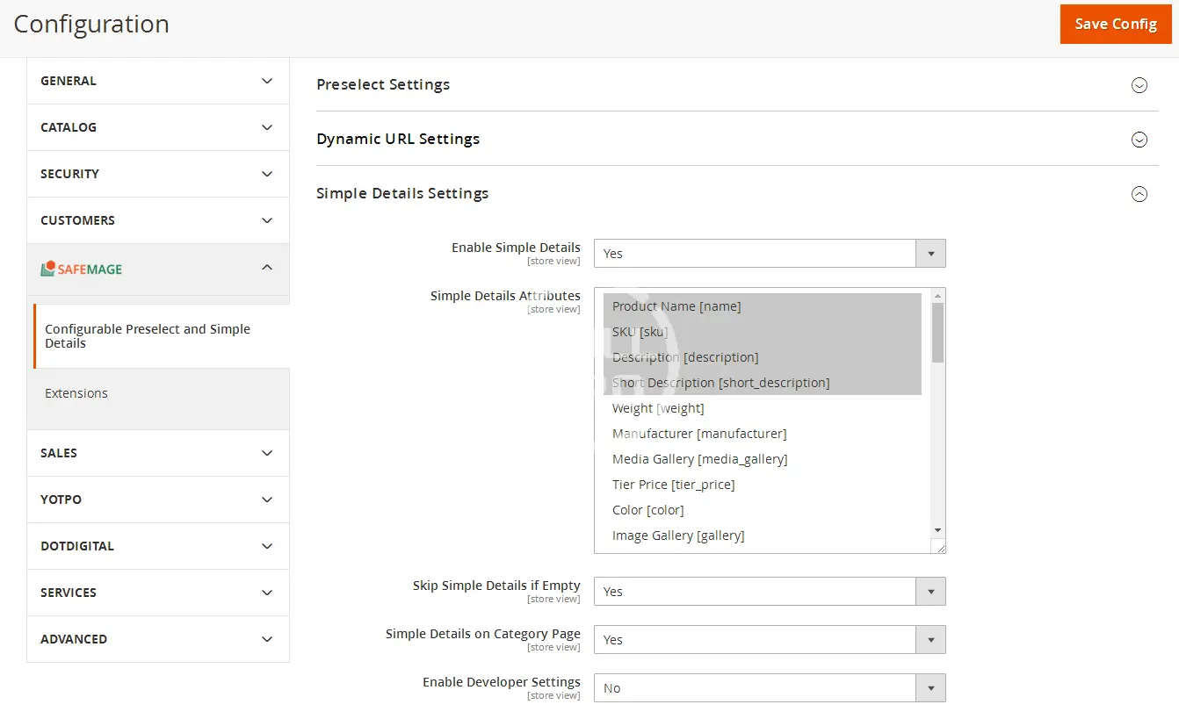The width and height of the screenshot is (1179, 726).
Task: Open the Enable Developer Settings dropdown
Action: [769, 688]
